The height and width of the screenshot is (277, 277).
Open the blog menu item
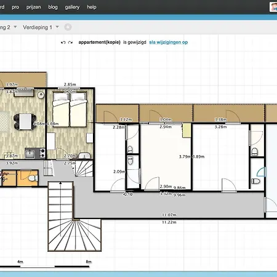(53, 7)
